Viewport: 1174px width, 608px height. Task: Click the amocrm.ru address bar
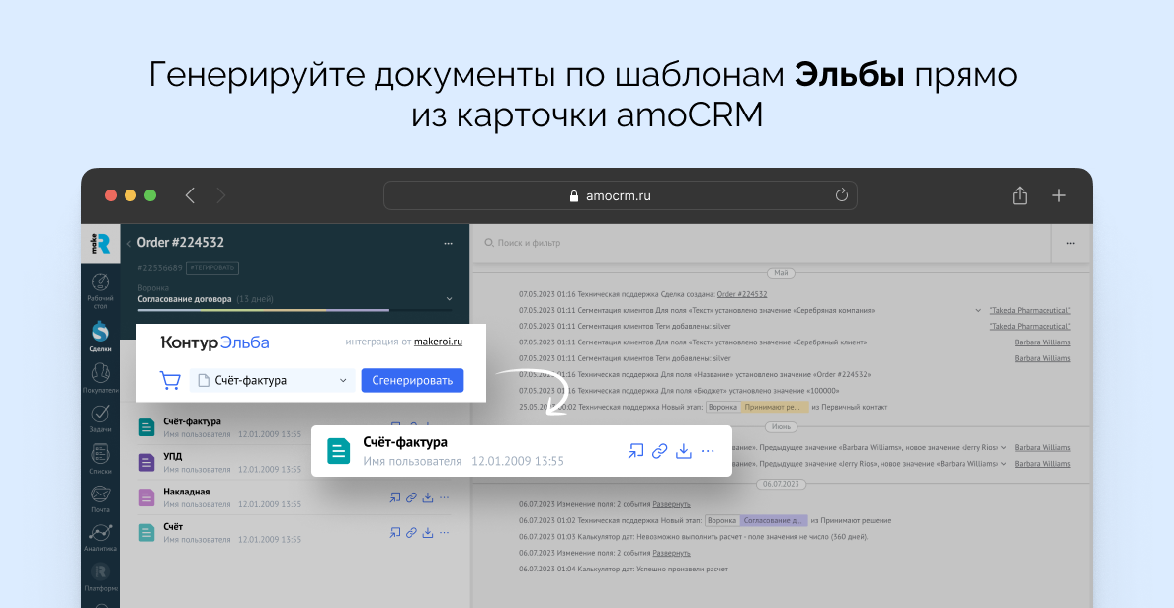pos(620,195)
